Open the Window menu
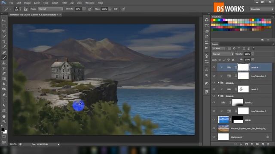Image resolution: width=275 pixels, height=154 pixels. [x=90, y=3]
